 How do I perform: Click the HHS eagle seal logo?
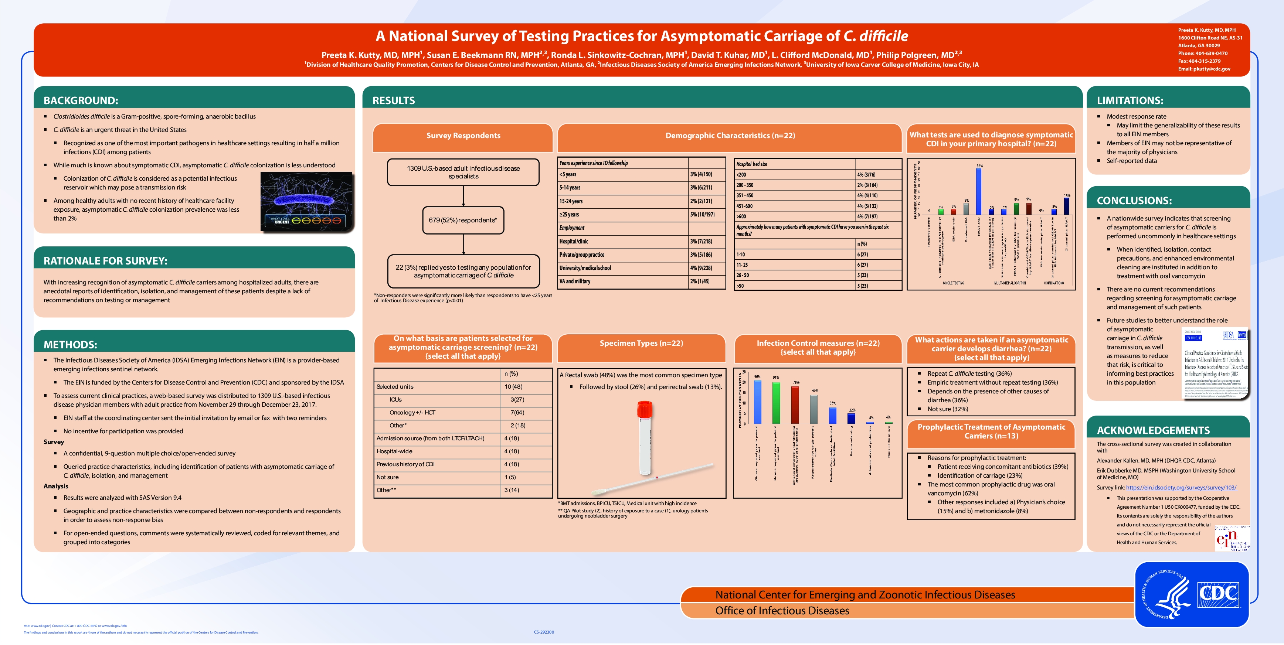[x=1167, y=595]
